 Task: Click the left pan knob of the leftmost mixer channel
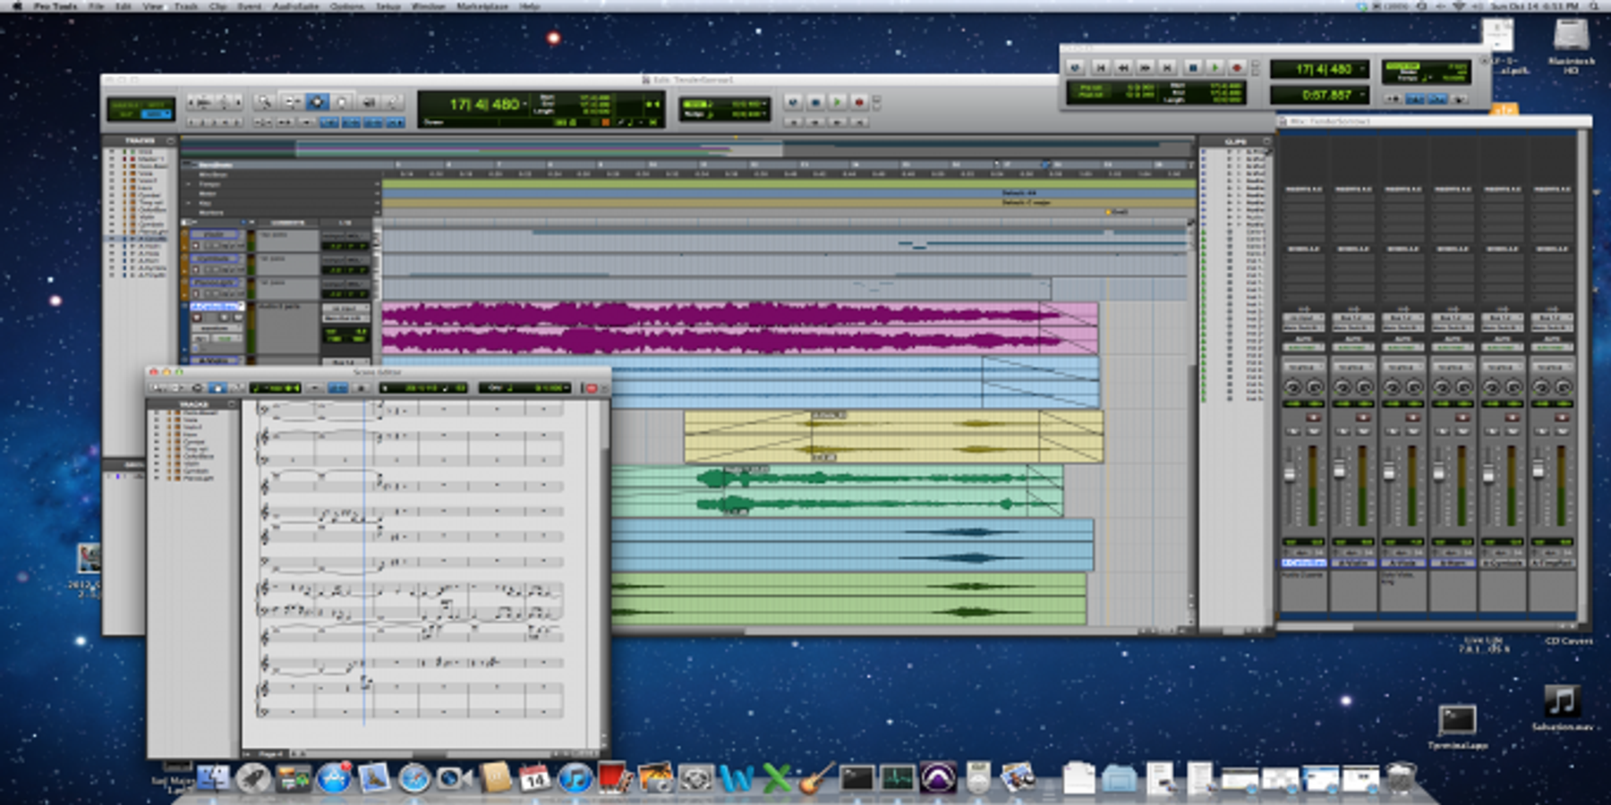1292,387
